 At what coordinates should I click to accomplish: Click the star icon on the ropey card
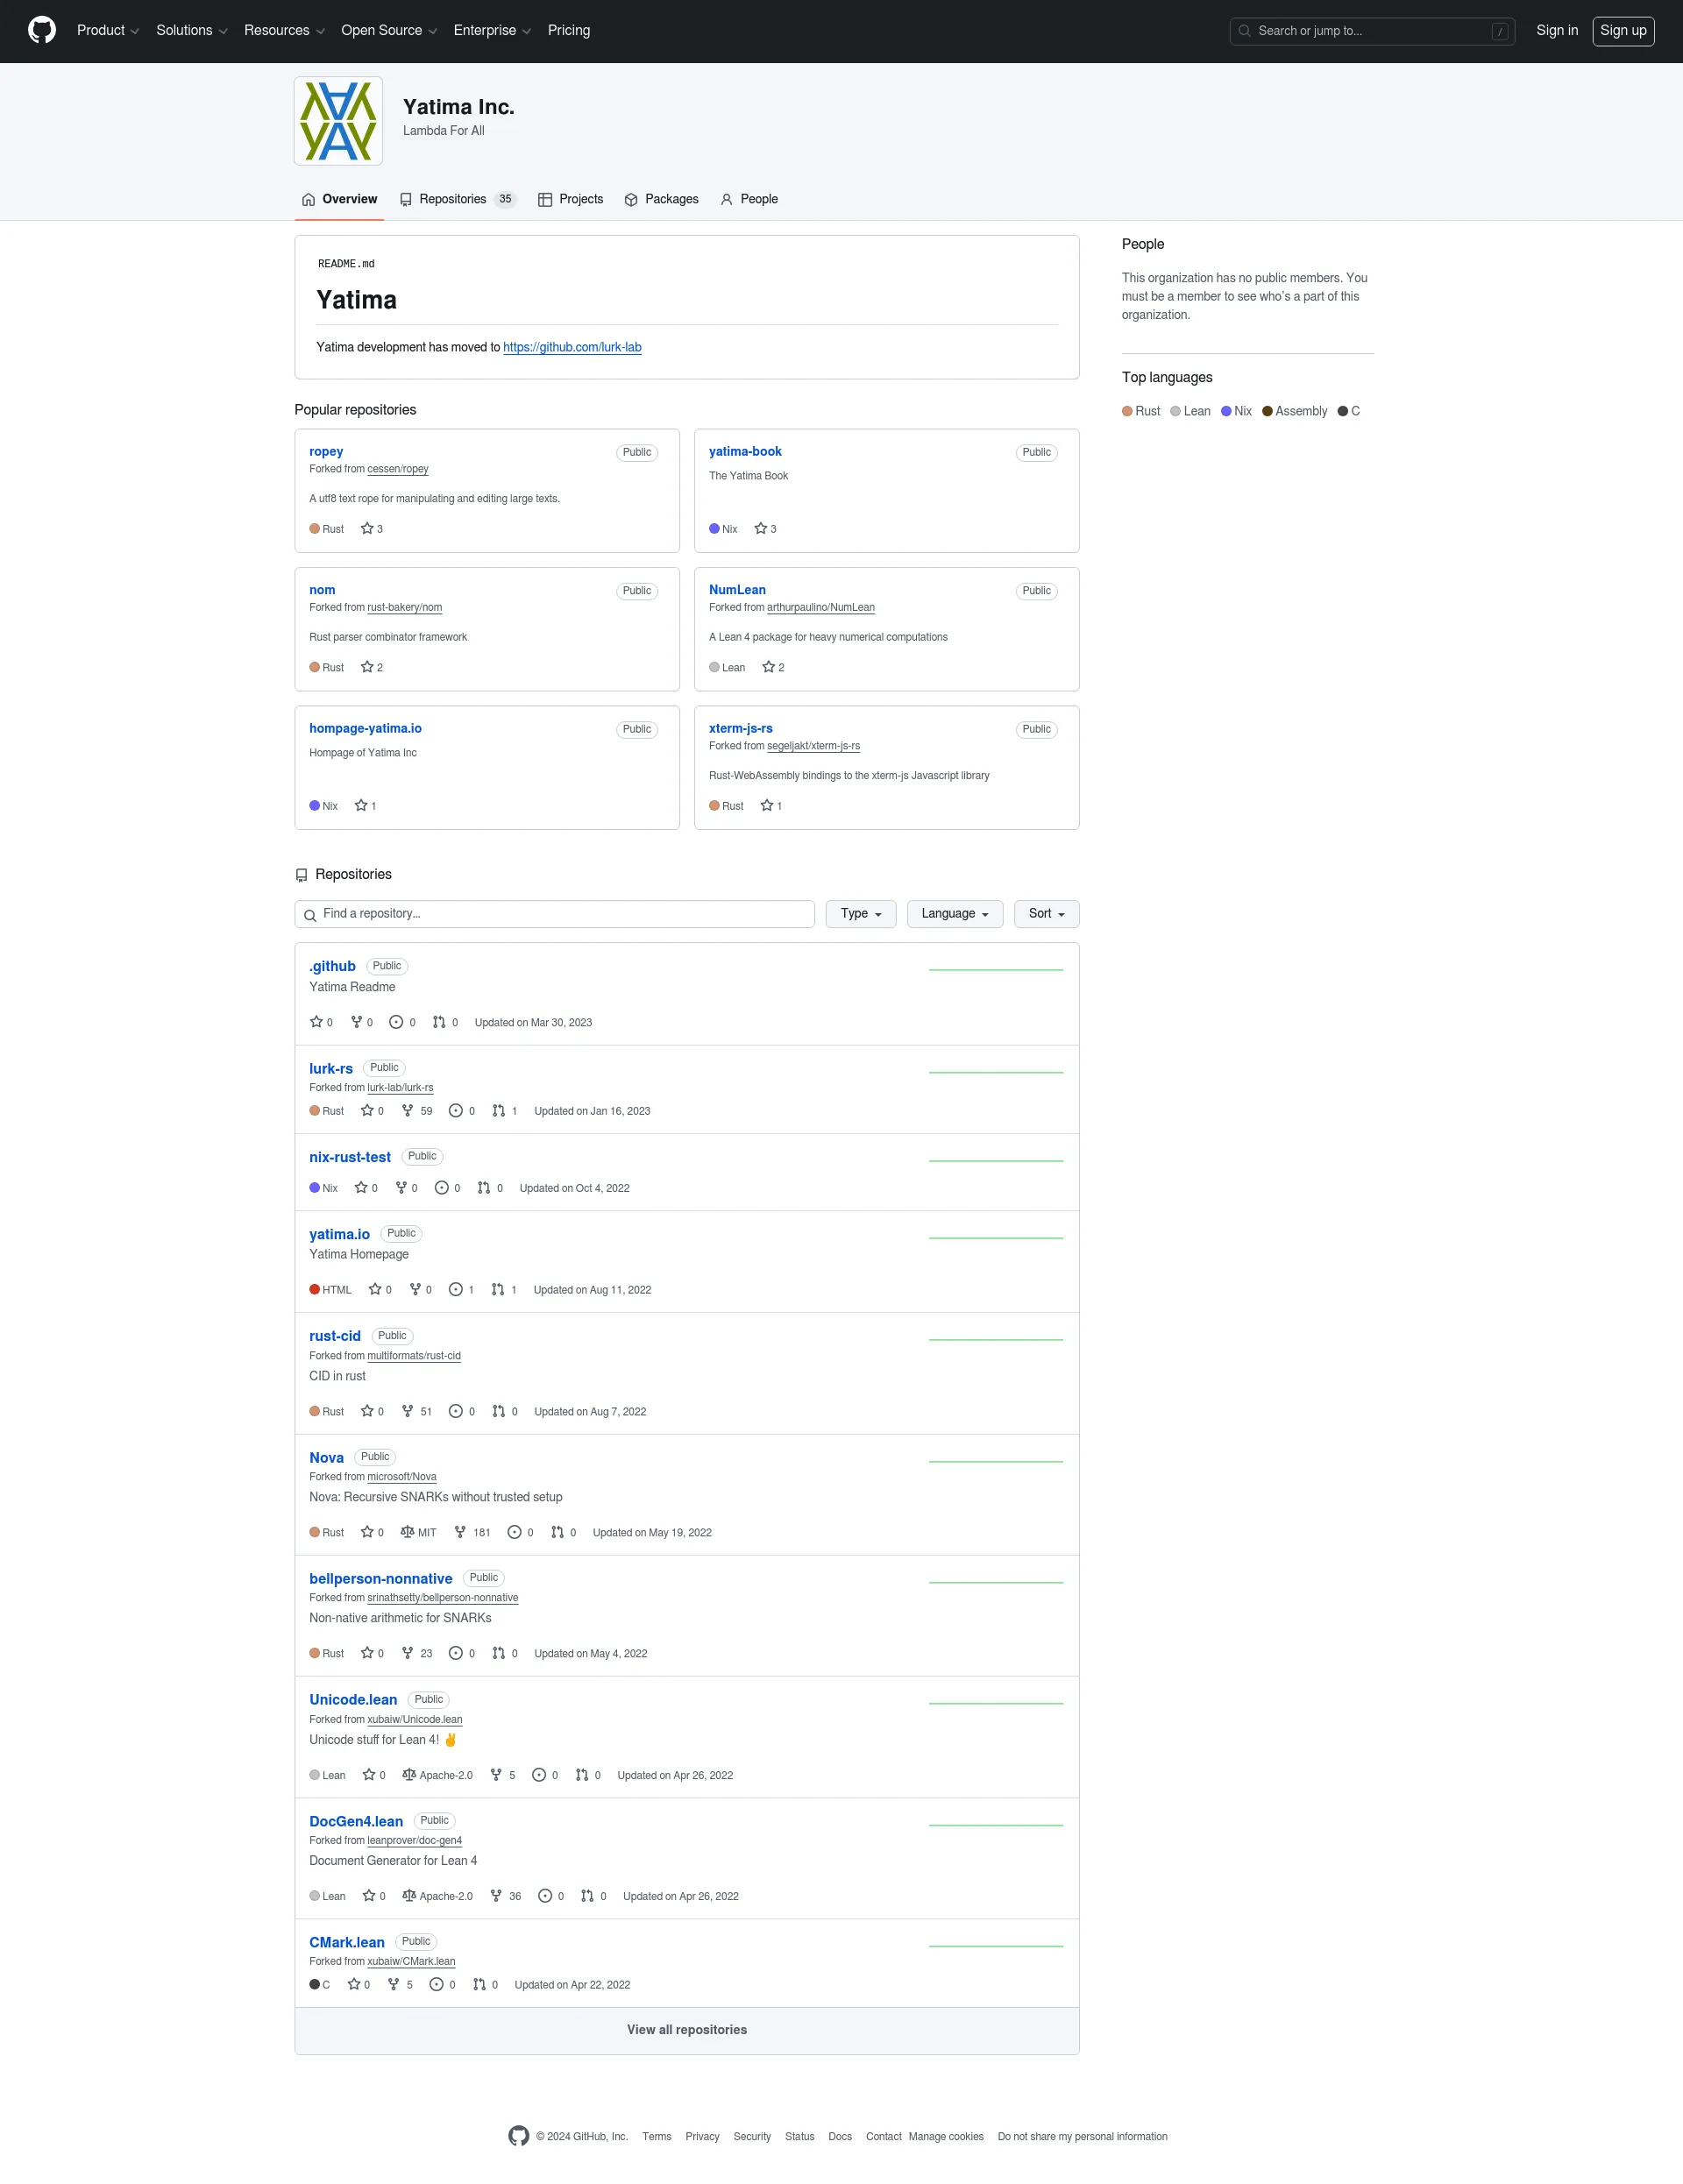367,528
